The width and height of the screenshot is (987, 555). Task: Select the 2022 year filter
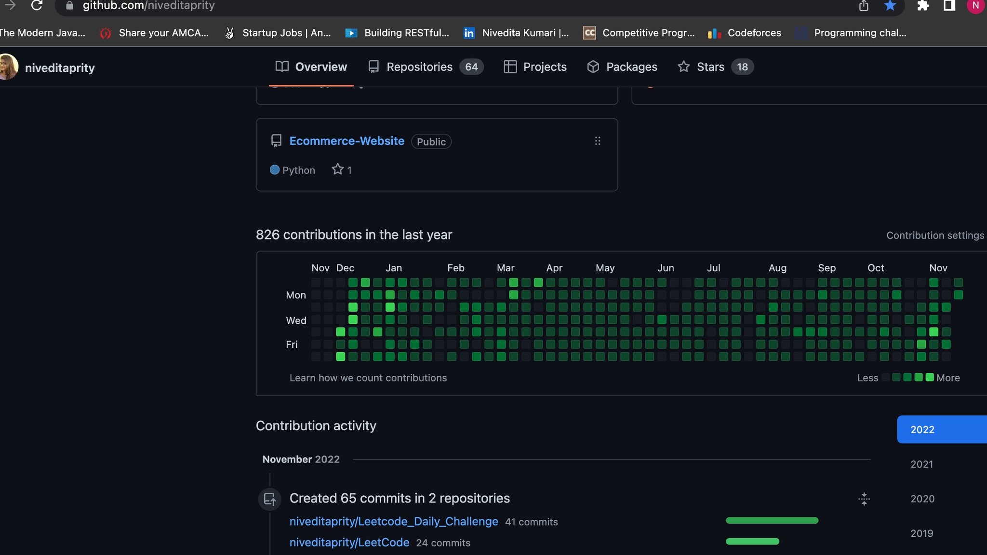click(x=942, y=429)
